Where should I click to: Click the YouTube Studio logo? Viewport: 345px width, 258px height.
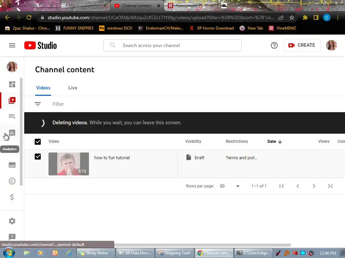click(40, 45)
